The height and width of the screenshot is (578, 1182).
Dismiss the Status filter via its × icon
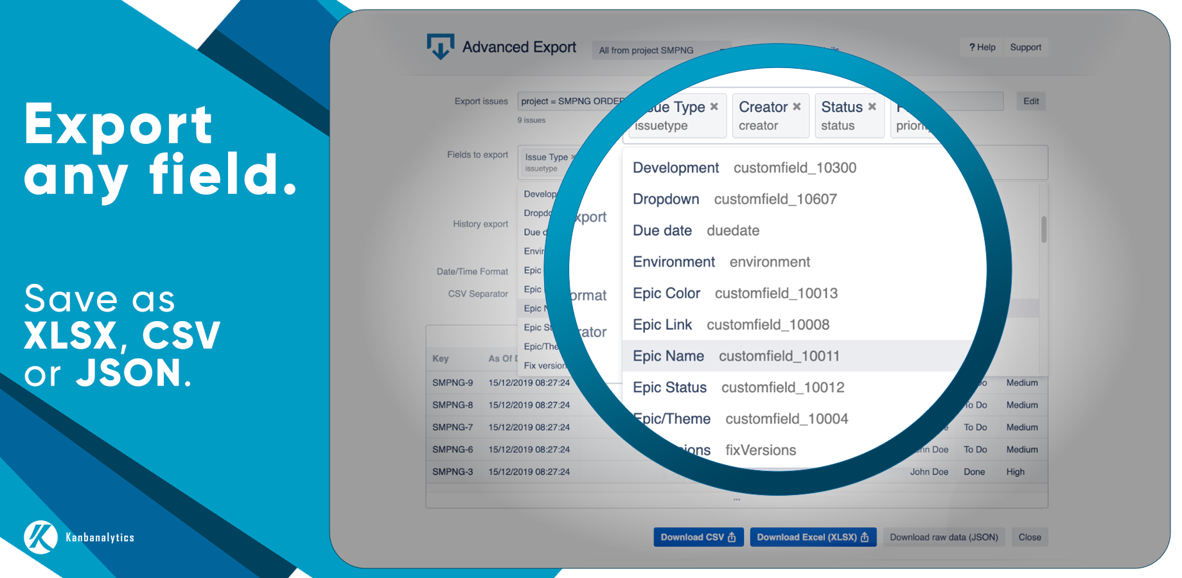click(x=872, y=107)
